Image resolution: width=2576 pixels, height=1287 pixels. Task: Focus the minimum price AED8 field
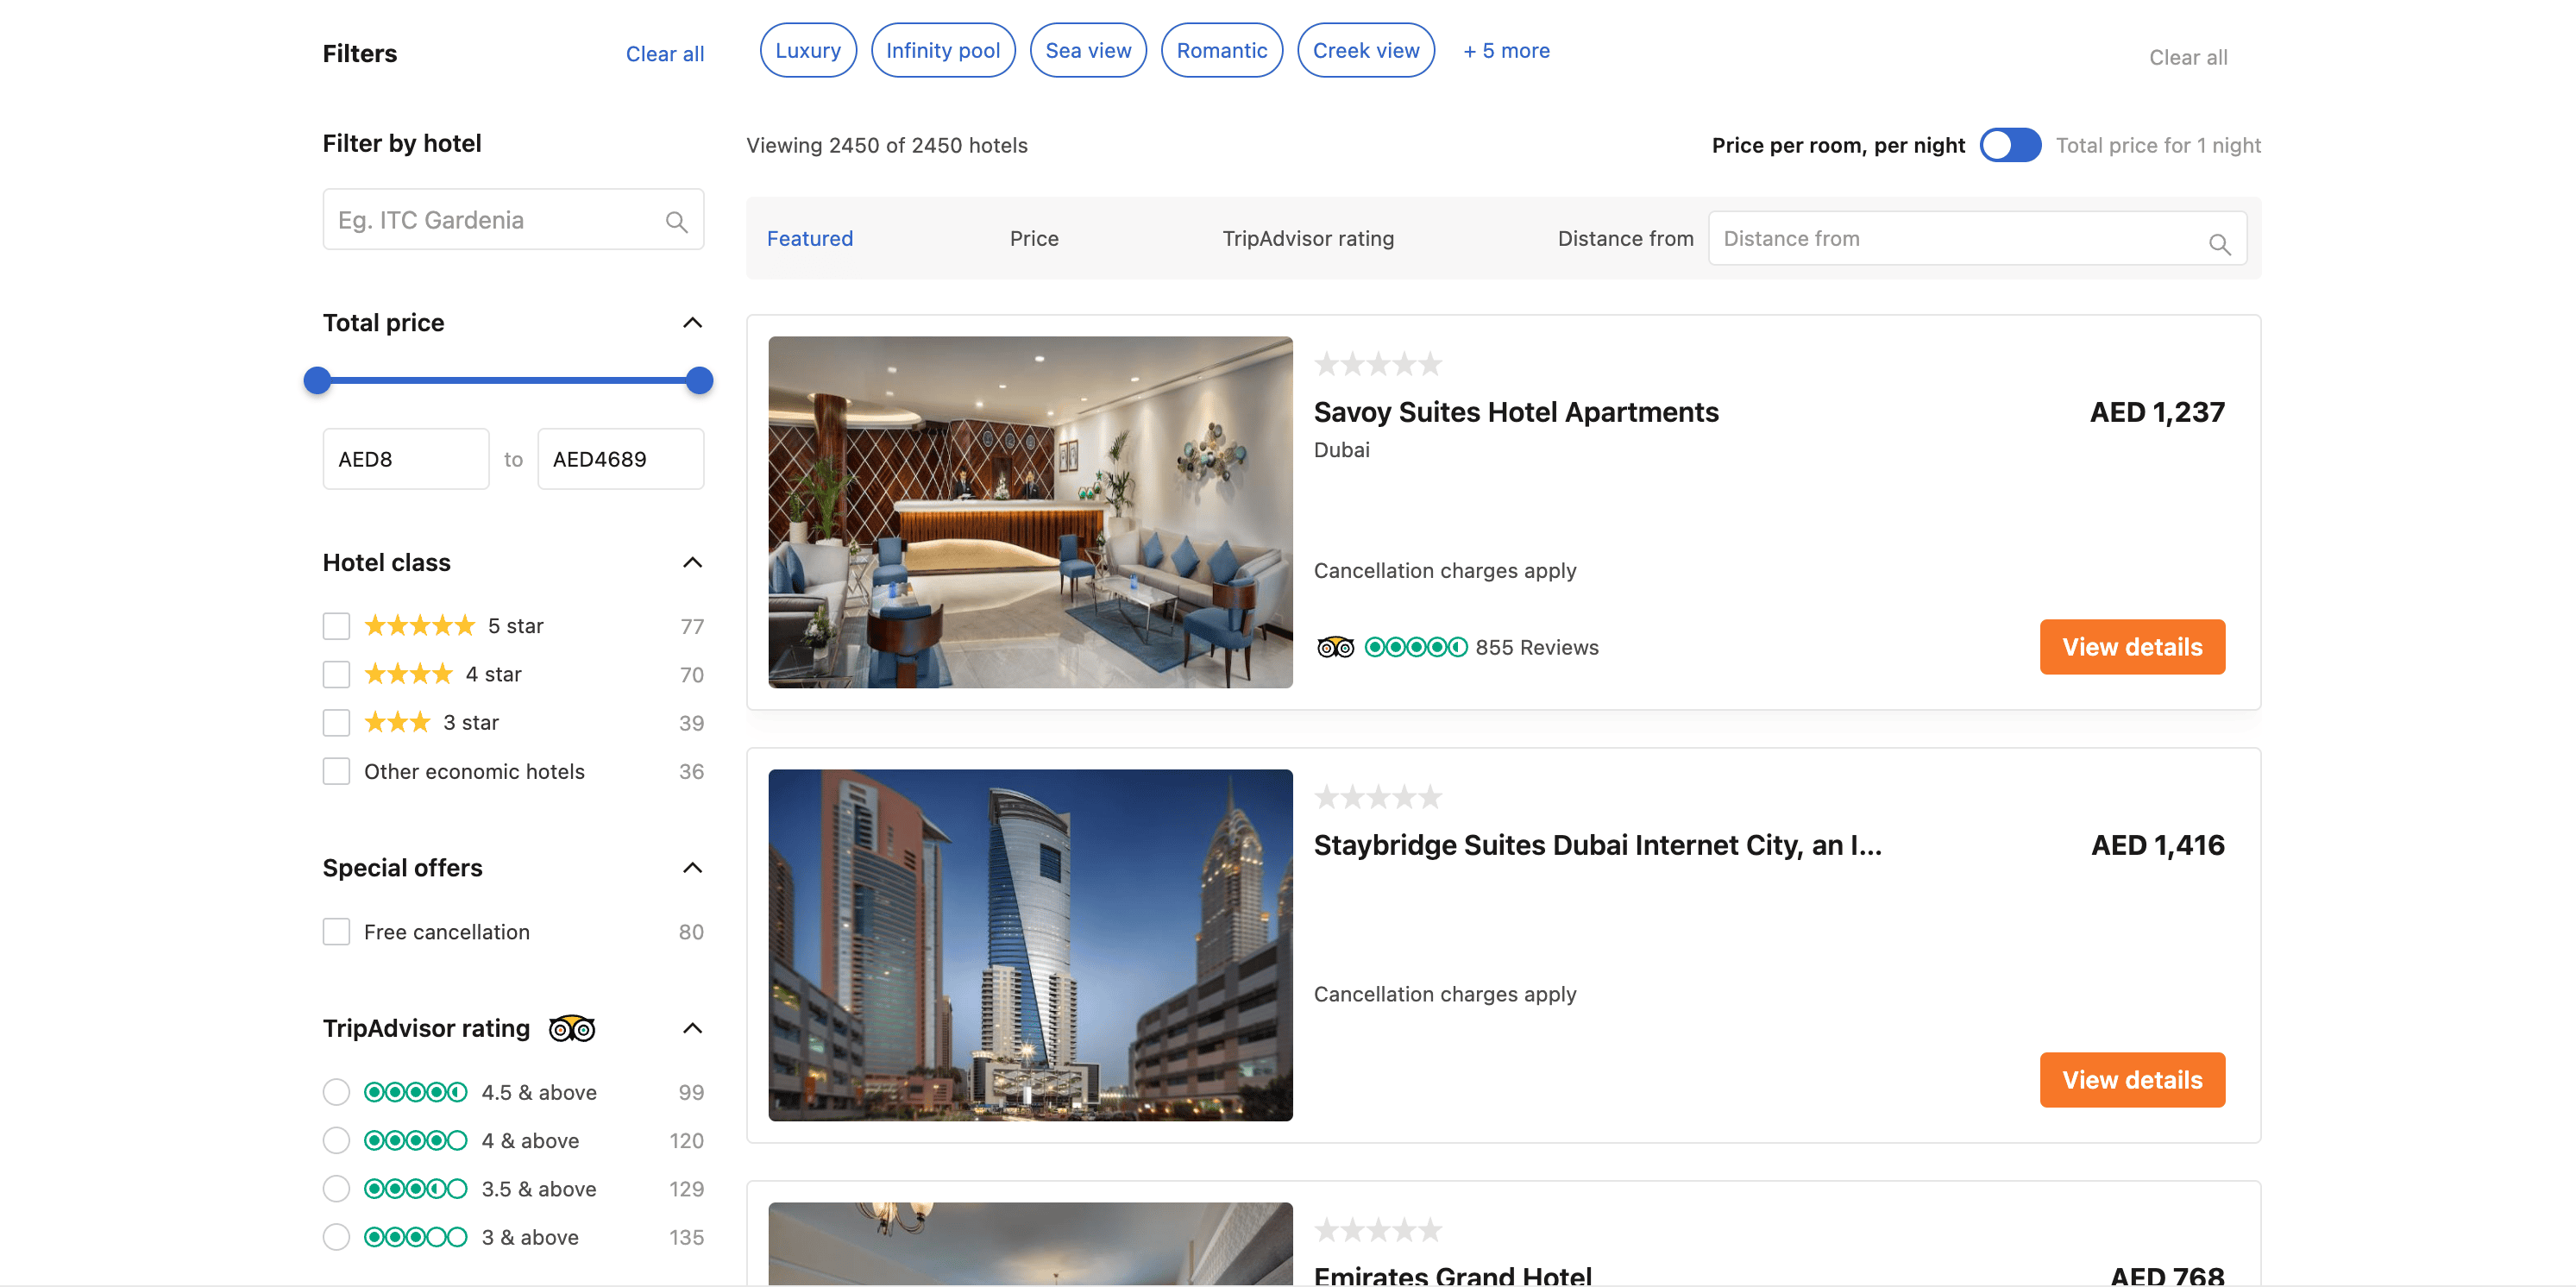click(x=406, y=459)
